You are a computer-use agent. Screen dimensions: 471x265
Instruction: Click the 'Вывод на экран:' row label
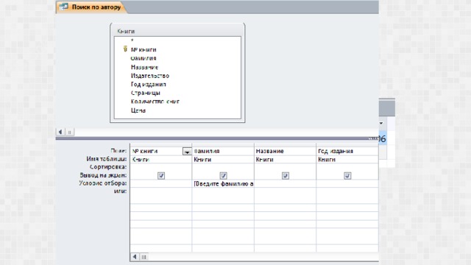tap(103, 175)
